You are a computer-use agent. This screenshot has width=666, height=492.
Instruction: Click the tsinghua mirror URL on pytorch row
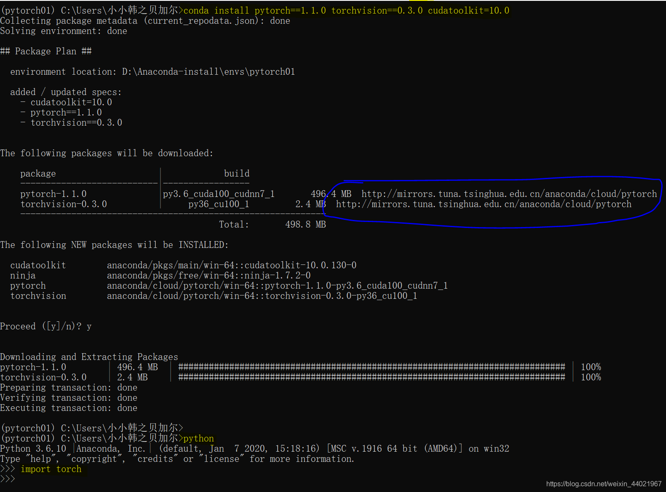pos(509,194)
